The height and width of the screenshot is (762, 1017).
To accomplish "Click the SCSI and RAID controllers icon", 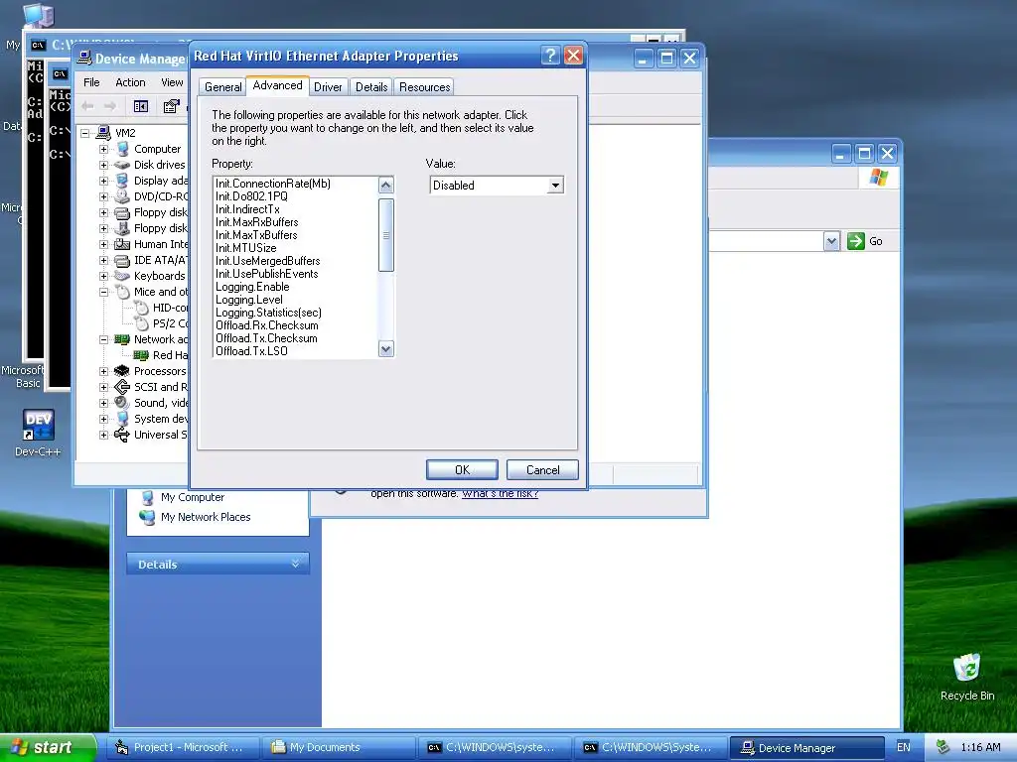I will [x=122, y=387].
